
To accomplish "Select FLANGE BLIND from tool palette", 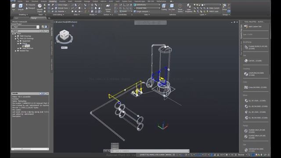I will click(256, 47).
